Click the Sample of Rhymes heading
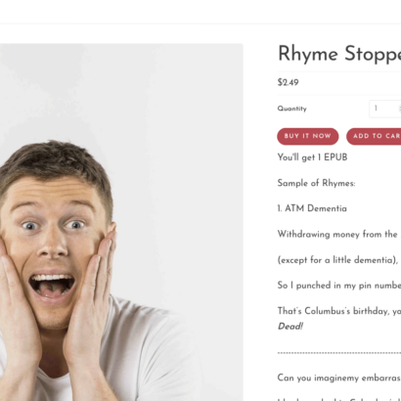401x401 pixels. coord(316,183)
